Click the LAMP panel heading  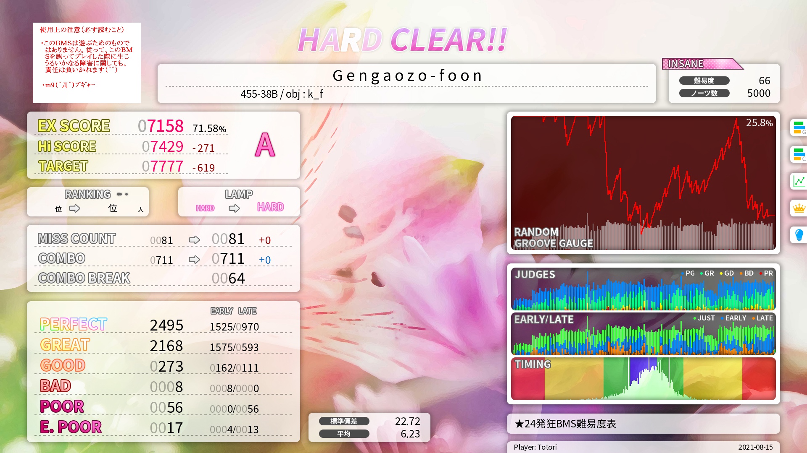click(x=239, y=194)
